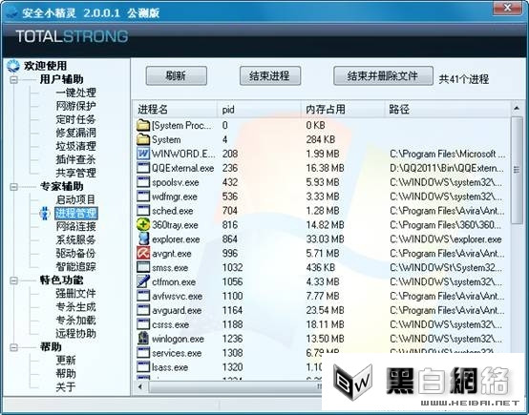529x415 pixels.
Task: Click the explorer.exe process icon
Action: 143,239
